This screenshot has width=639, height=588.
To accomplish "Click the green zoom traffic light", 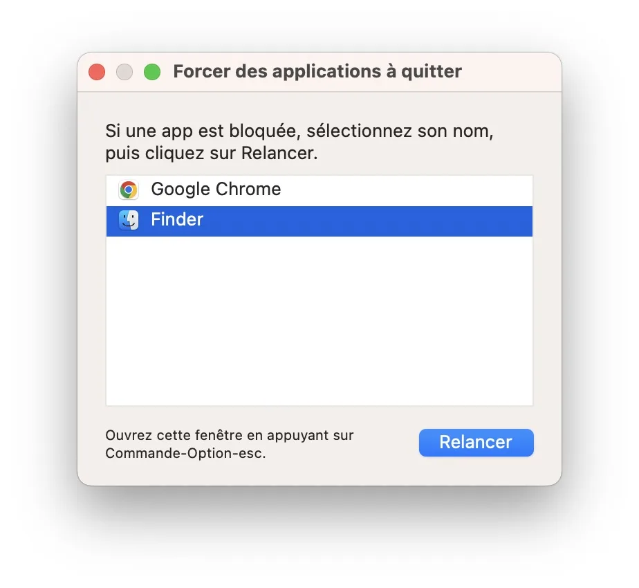I will click(x=151, y=71).
